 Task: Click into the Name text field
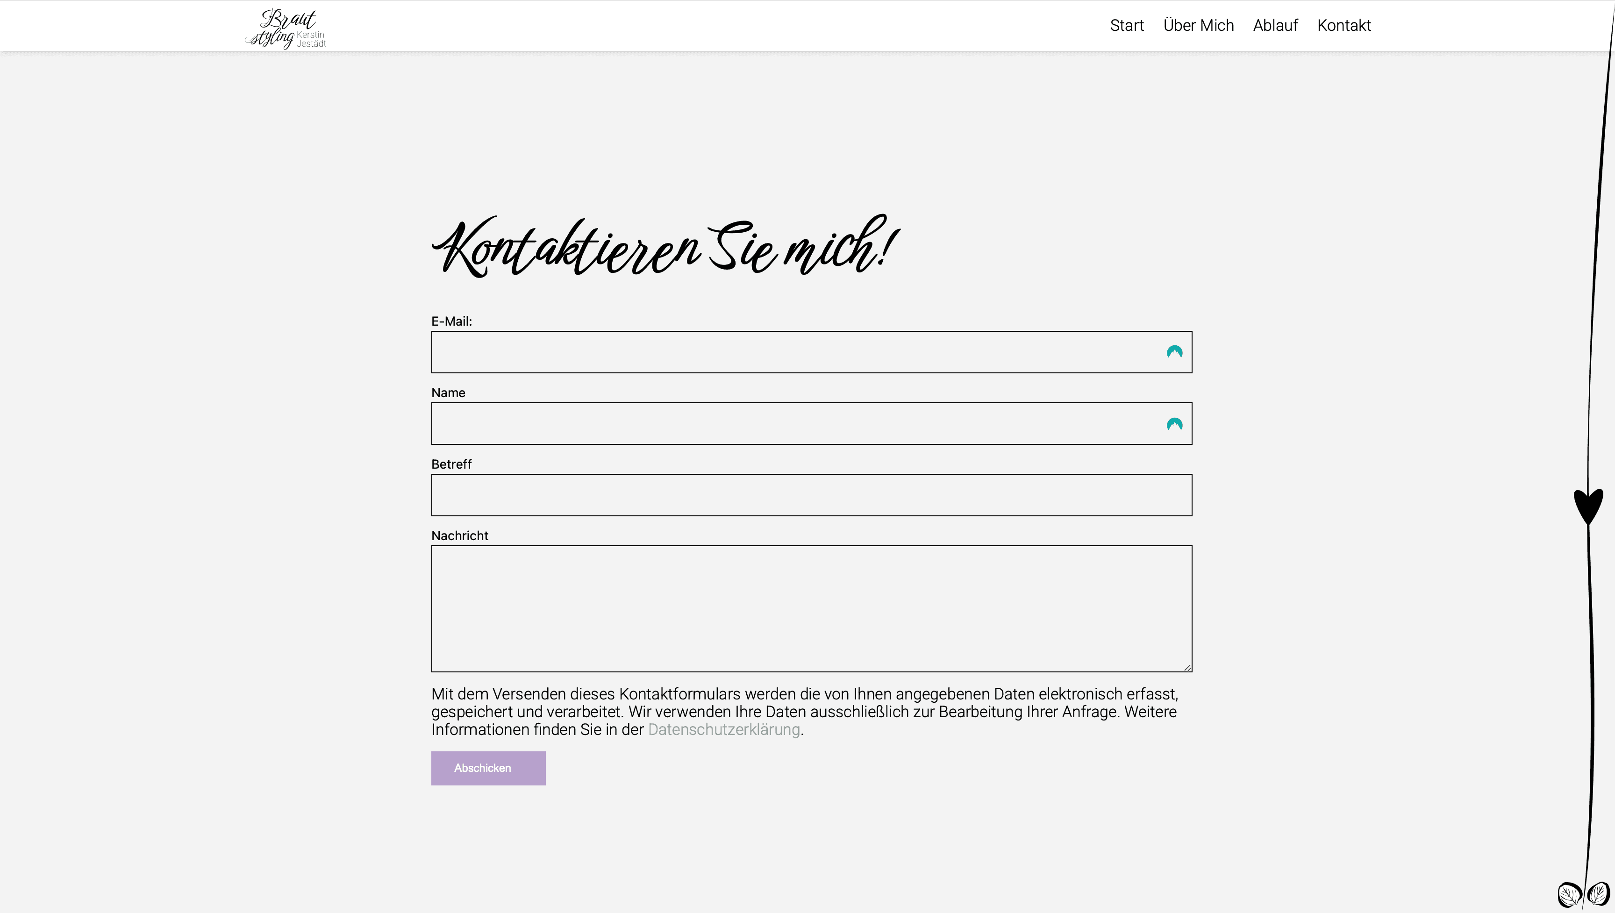tap(790, 424)
